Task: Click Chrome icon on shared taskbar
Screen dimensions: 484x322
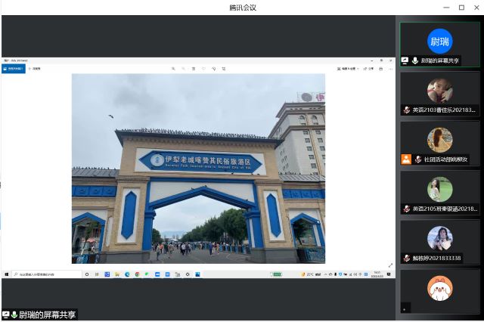Action: (137, 274)
